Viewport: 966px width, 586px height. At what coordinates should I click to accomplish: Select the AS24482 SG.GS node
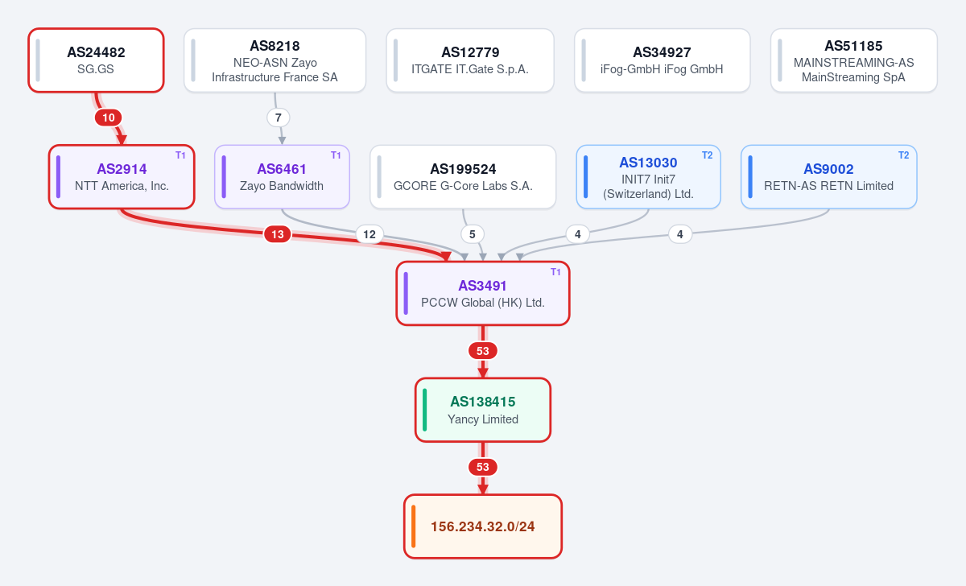point(97,60)
